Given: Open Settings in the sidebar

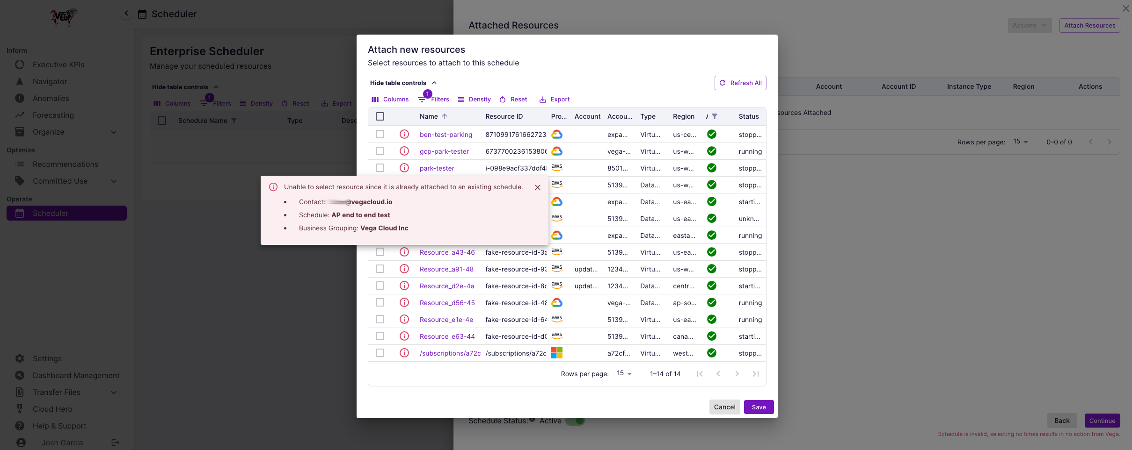Looking at the screenshot, I should [47, 358].
